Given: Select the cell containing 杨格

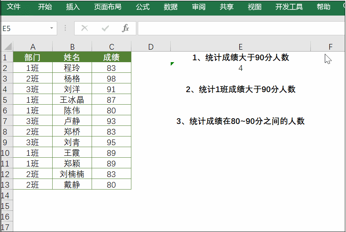Looking at the screenshot, I should [x=72, y=78].
